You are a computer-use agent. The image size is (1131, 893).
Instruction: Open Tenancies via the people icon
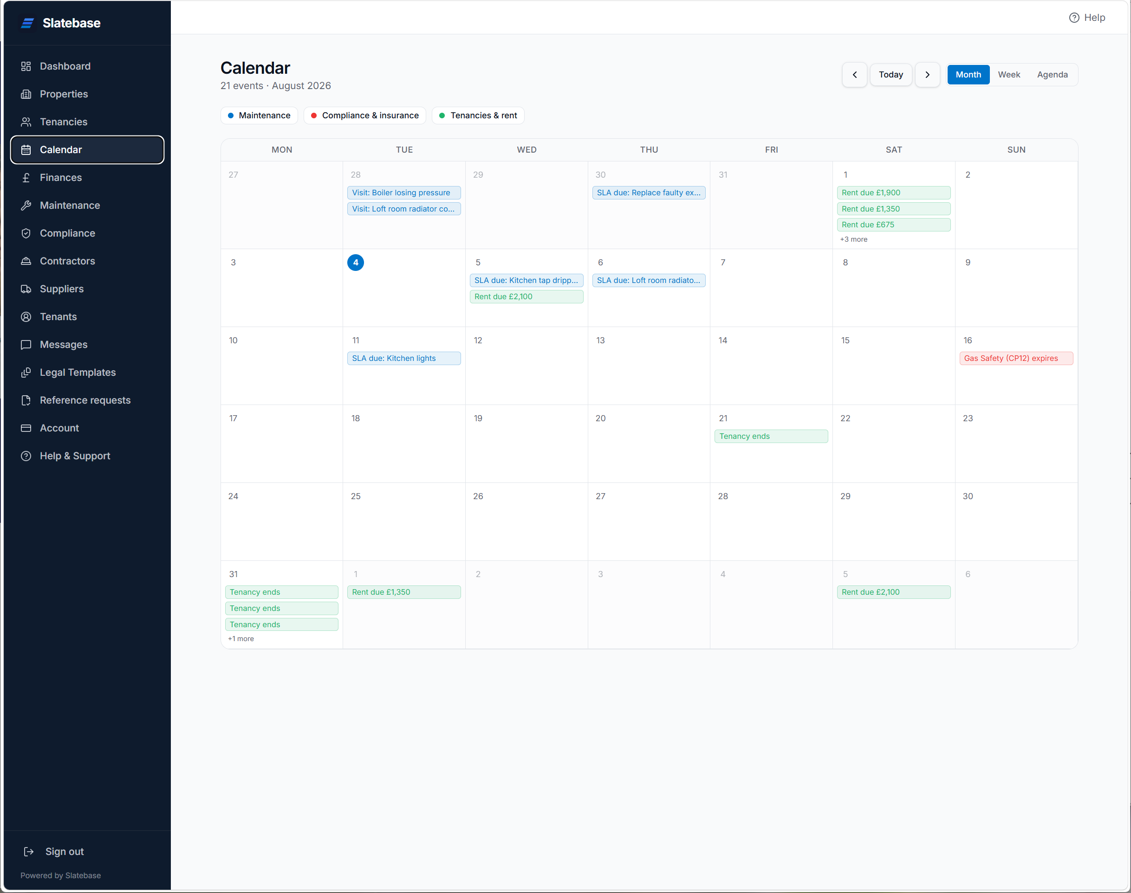26,122
